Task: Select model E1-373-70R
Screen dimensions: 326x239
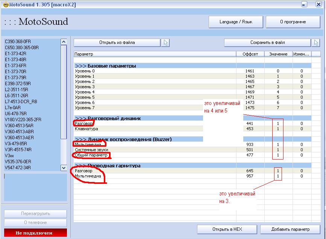Action: [x=15, y=72]
